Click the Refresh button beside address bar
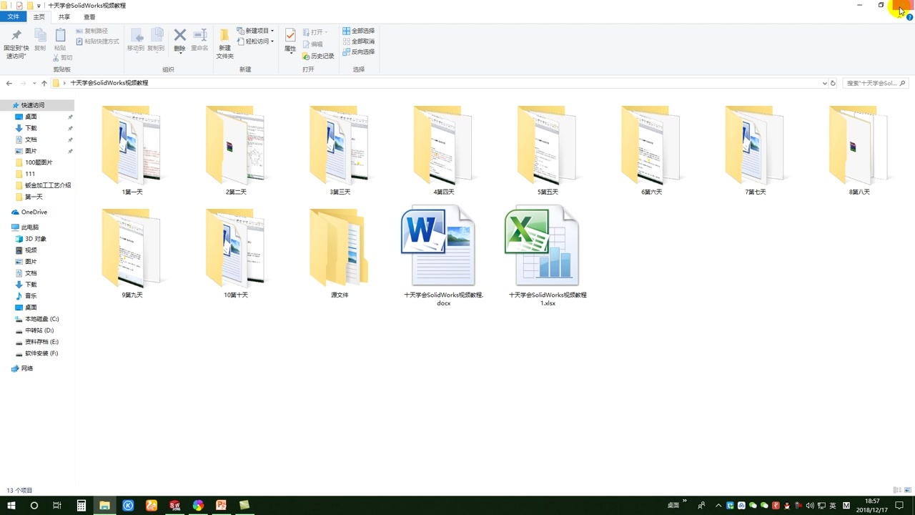The width and height of the screenshot is (915, 515). click(x=833, y=83)
